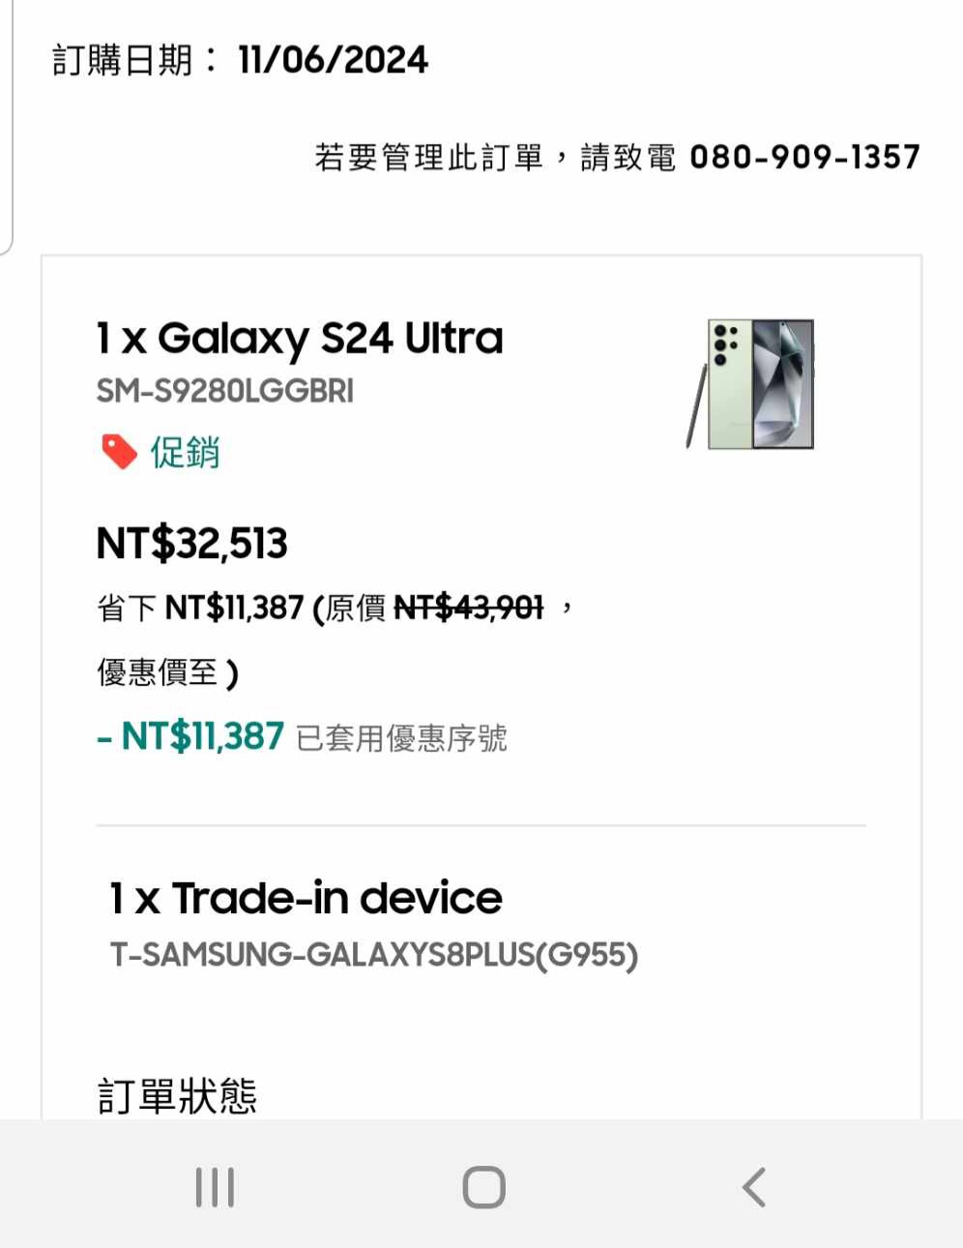Click the red promotion tag icon
963x1248 pixels.
[x=119, y=451]
